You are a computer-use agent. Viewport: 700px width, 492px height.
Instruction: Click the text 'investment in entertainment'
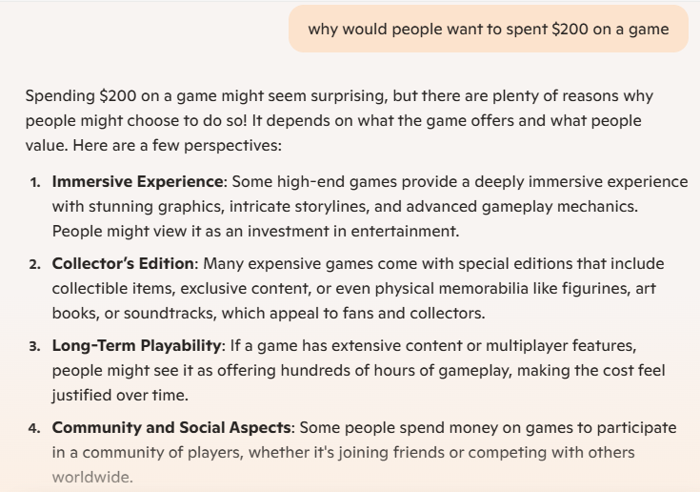click(353, 232)
